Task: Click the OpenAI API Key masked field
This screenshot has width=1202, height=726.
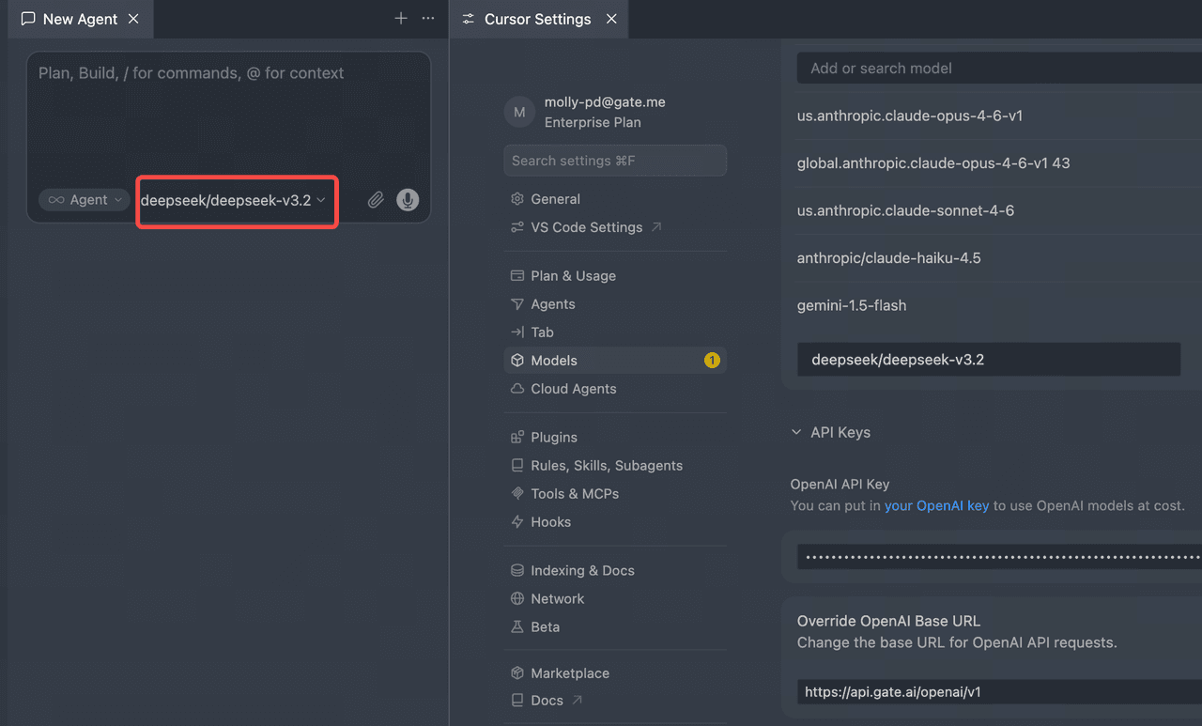Action: point(999,556)
